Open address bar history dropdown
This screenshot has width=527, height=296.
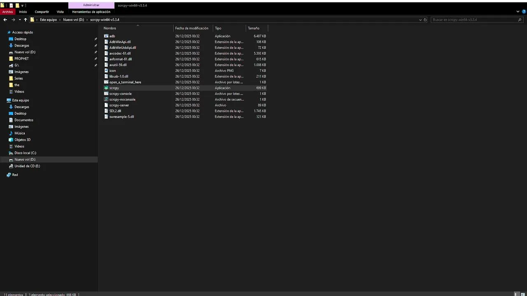(420, 20)
